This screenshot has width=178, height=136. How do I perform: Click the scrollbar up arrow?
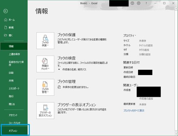[x=176, y=9]
